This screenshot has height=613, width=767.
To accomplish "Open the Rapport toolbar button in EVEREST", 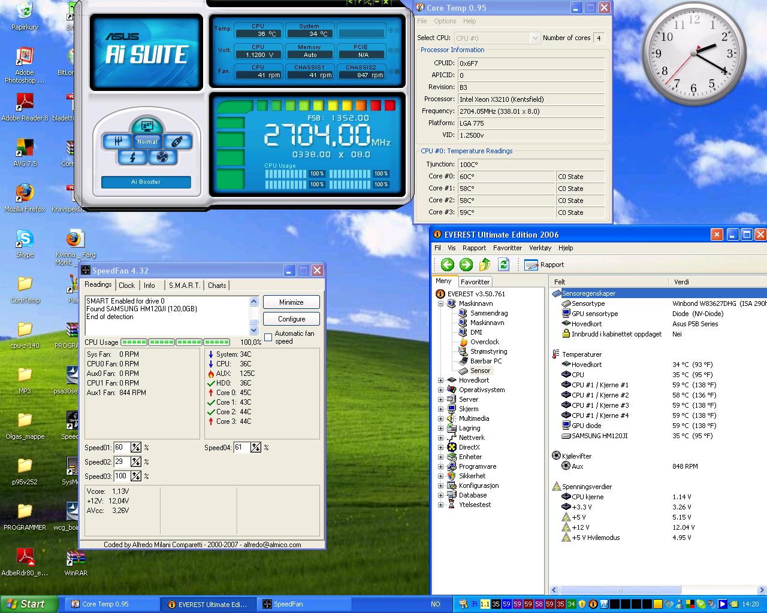I will pyautogui.click(x=544, y=265).
